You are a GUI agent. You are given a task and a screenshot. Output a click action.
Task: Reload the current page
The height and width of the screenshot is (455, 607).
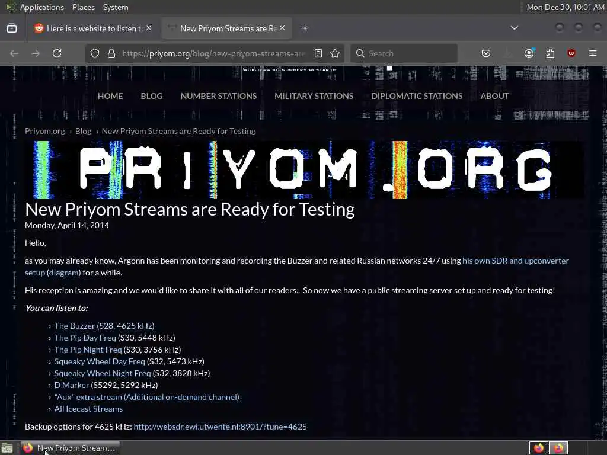click(57, 53)
